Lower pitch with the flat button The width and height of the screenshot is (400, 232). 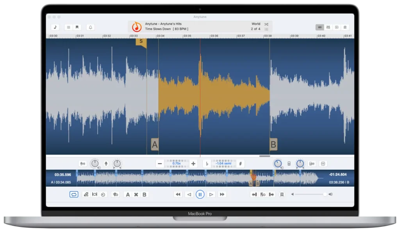(x=207, y=164)
